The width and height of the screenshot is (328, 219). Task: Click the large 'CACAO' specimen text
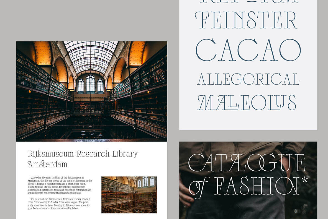[x=248, y=50]
